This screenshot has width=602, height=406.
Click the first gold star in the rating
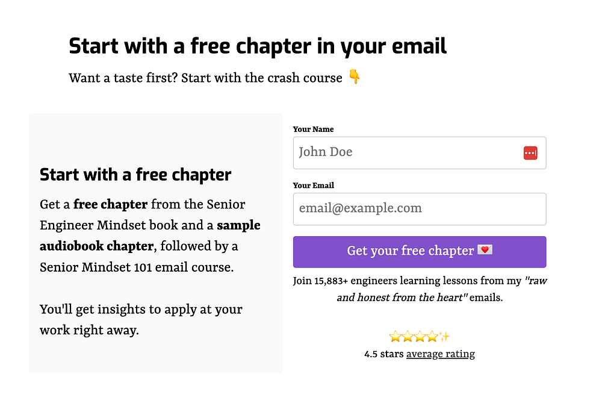click(x=395, y=337)
